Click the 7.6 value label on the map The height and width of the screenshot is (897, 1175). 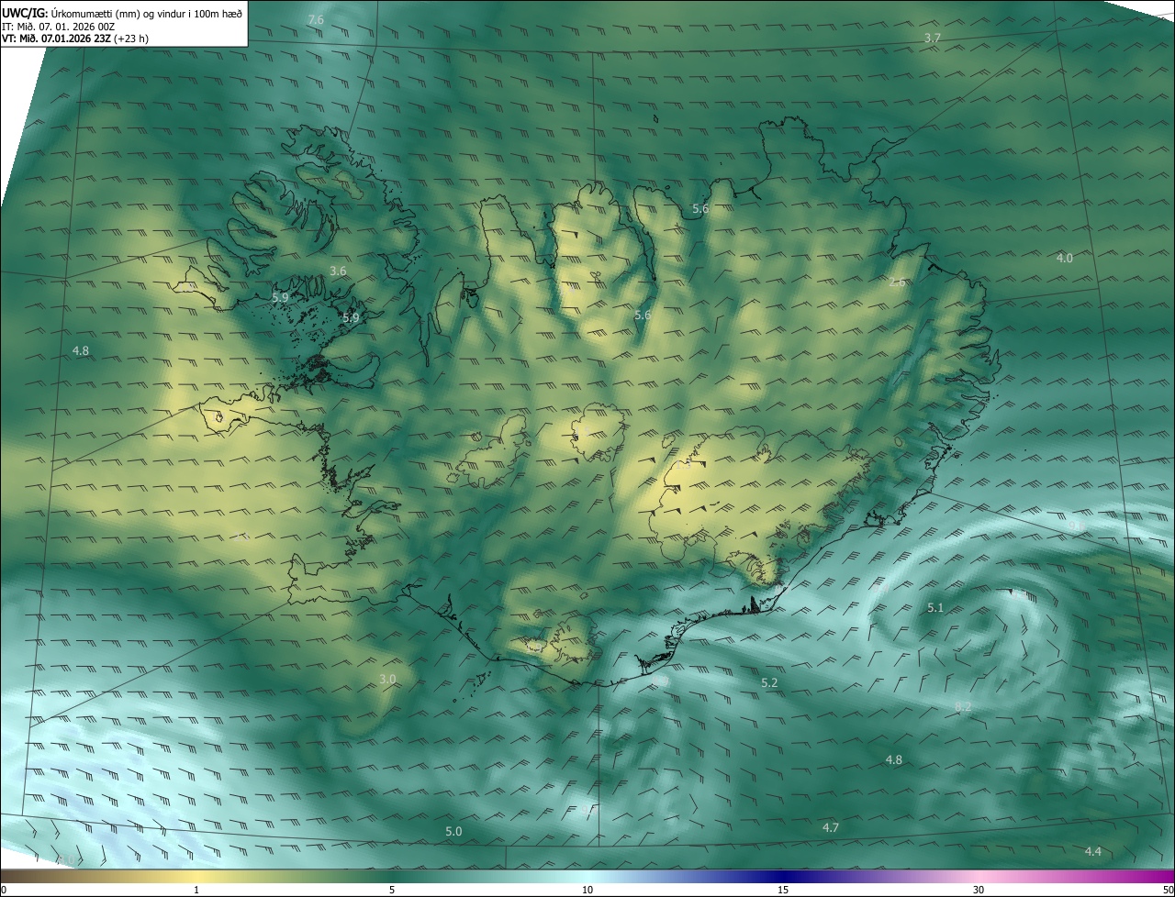point(316,20)
